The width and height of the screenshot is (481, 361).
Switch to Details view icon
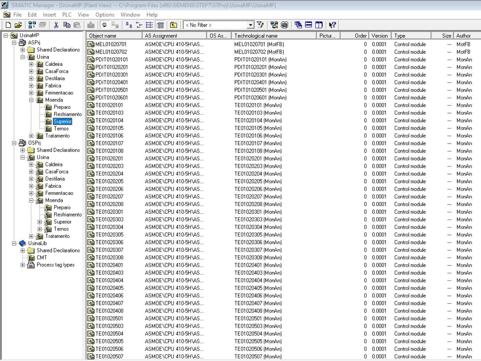160,25
